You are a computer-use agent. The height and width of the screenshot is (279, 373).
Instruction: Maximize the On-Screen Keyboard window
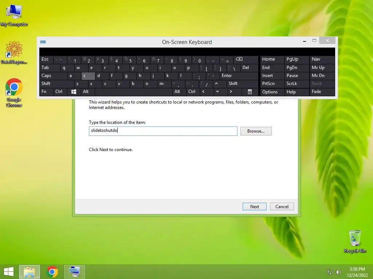(314, 41)
